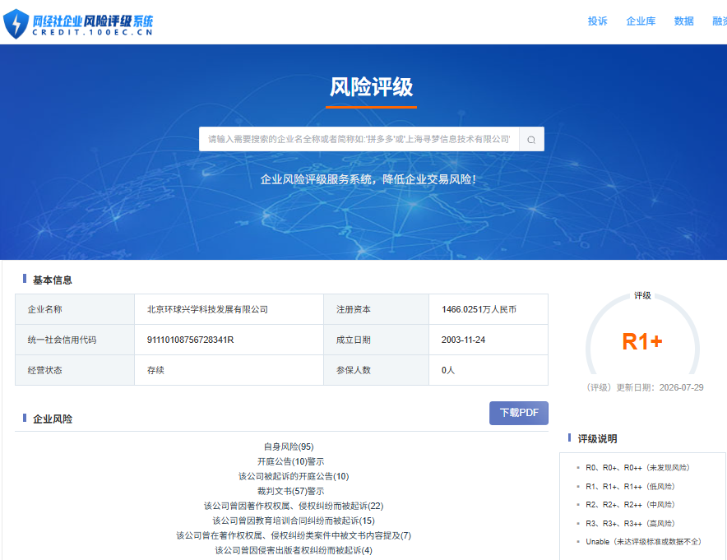This screenshot has height=560, width=727.
Task: Expand 开庭公告(10)警示 entry
Action: coord(290,461)
